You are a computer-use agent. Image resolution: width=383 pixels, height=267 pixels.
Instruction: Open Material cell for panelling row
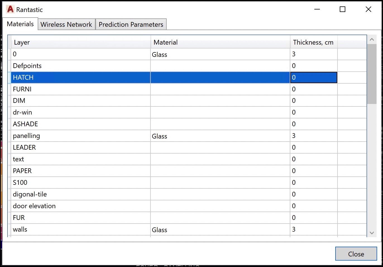coord(220,136)
